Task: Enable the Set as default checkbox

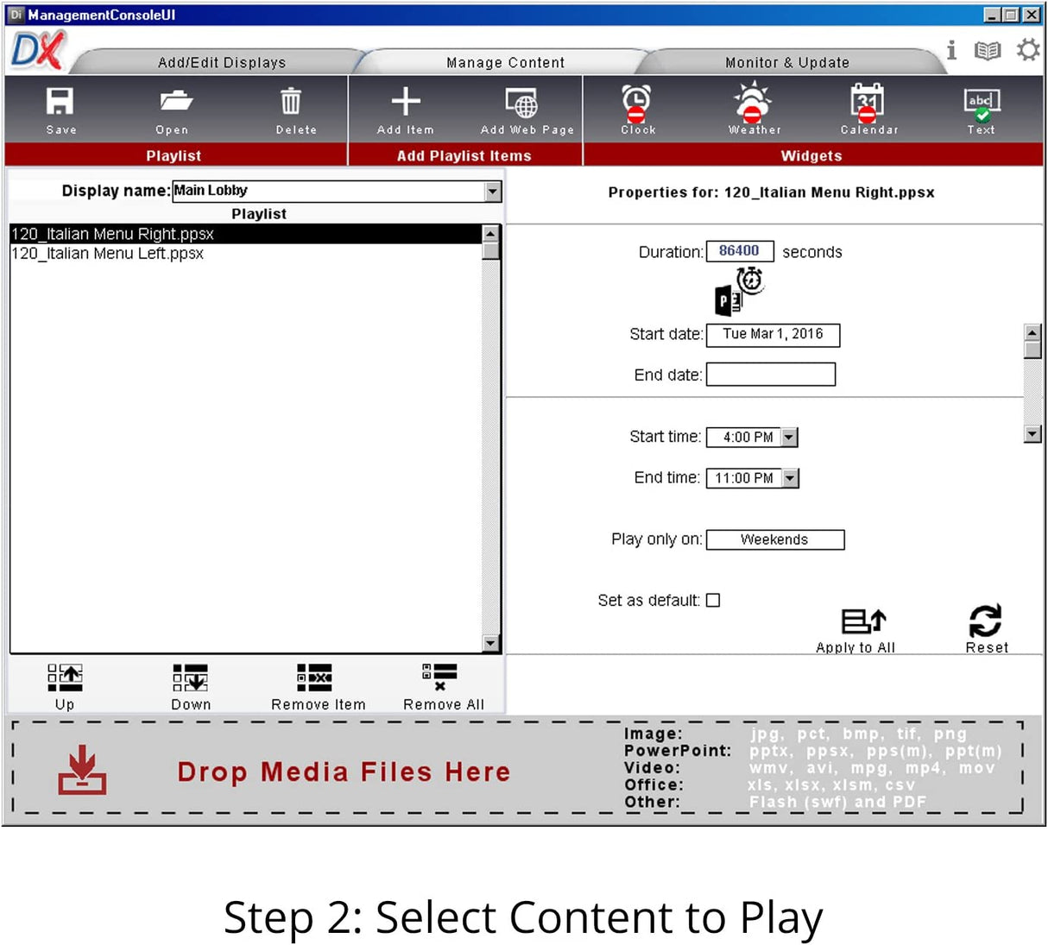Action: [713, 600]
